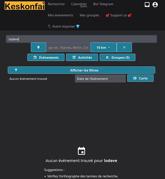Open Mes groupes
The height and width of the screenshot is (179, 165).
tap(89, 15)
